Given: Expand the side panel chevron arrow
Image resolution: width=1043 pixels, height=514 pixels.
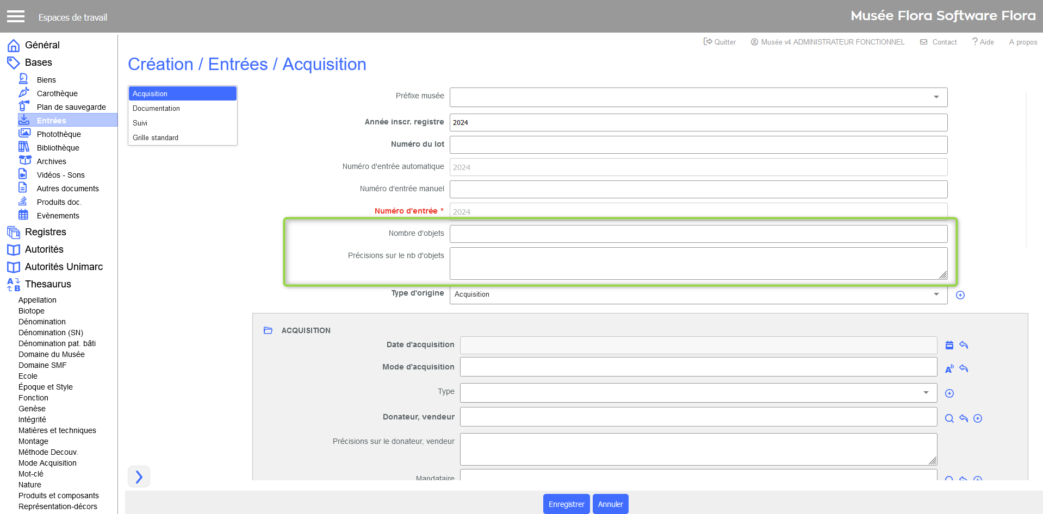Looking at the screenshot, I should pyautogui.click(x=139, y=477).
